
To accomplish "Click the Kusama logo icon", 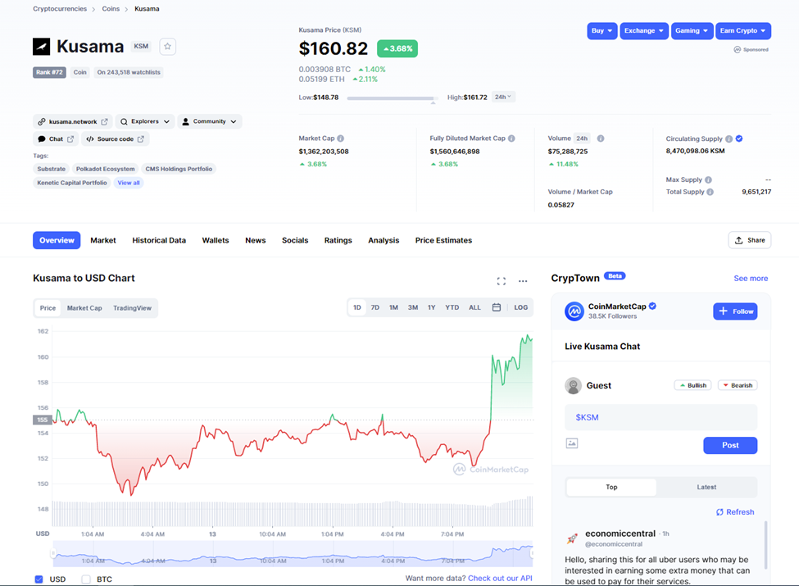I will coord(42,47).
